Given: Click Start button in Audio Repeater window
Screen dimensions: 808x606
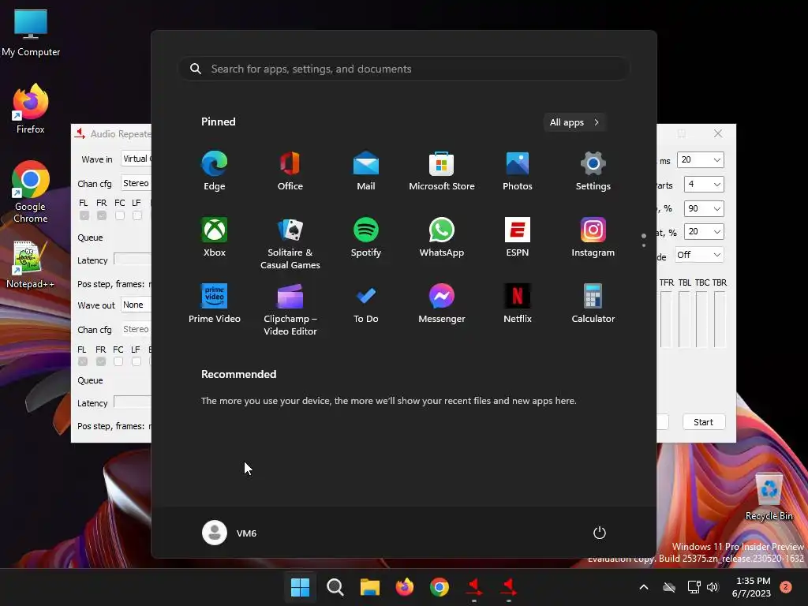Looking at the screenshot, I should [x=703, y=422].
